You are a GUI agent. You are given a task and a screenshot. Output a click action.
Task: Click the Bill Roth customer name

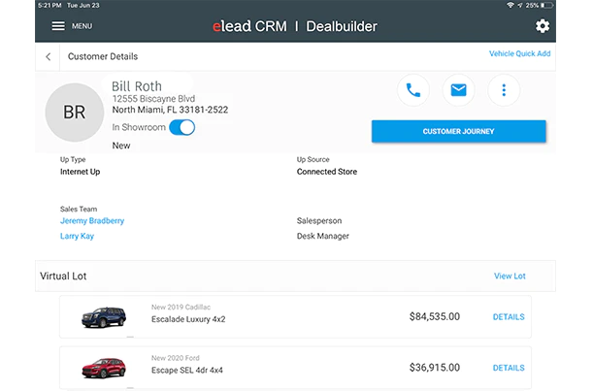pyautogui.click(x=137, y=86)
